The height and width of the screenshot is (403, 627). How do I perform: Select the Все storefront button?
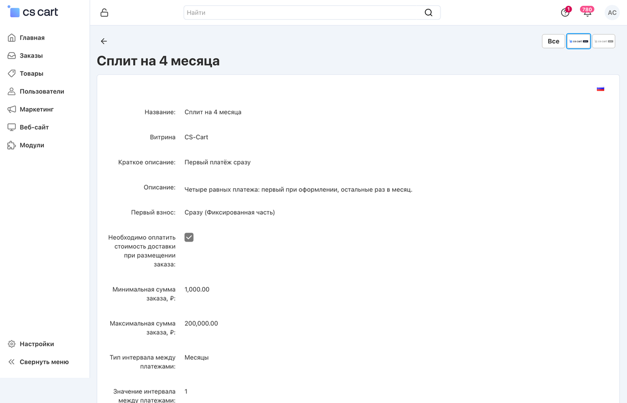(553, 41)
